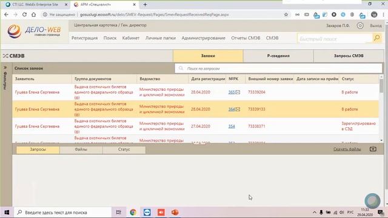Open the Кабинет menu
Image resolution: width=388 pixels, height=218 pixels.
(131, 38)
